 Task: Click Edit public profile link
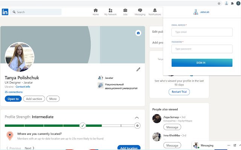(x=157, y=31)
